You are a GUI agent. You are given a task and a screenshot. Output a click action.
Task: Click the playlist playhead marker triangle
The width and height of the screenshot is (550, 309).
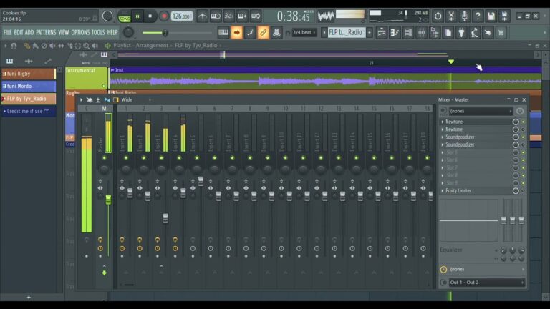450,62
